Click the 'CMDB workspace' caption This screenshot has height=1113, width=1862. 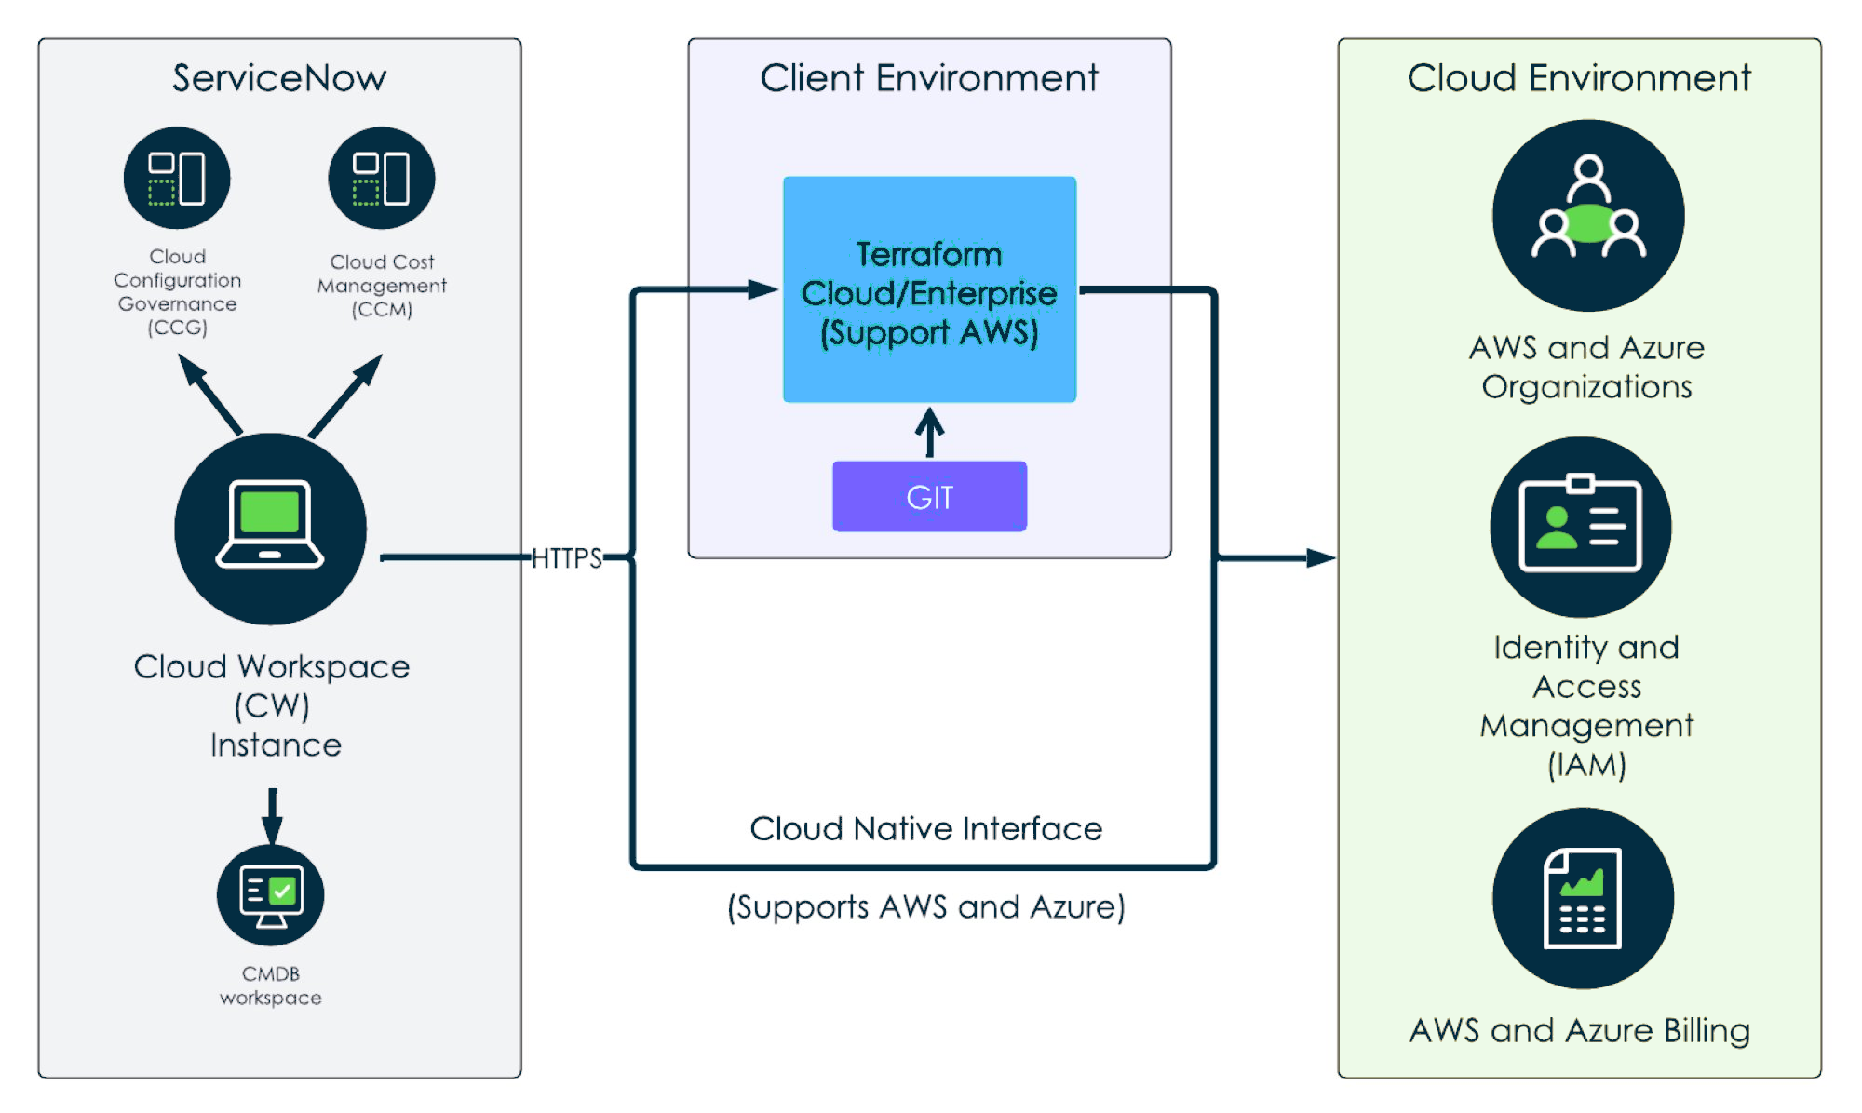pos(271,986)
